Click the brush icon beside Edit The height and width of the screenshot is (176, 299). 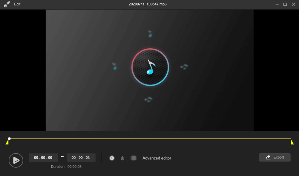7,4
